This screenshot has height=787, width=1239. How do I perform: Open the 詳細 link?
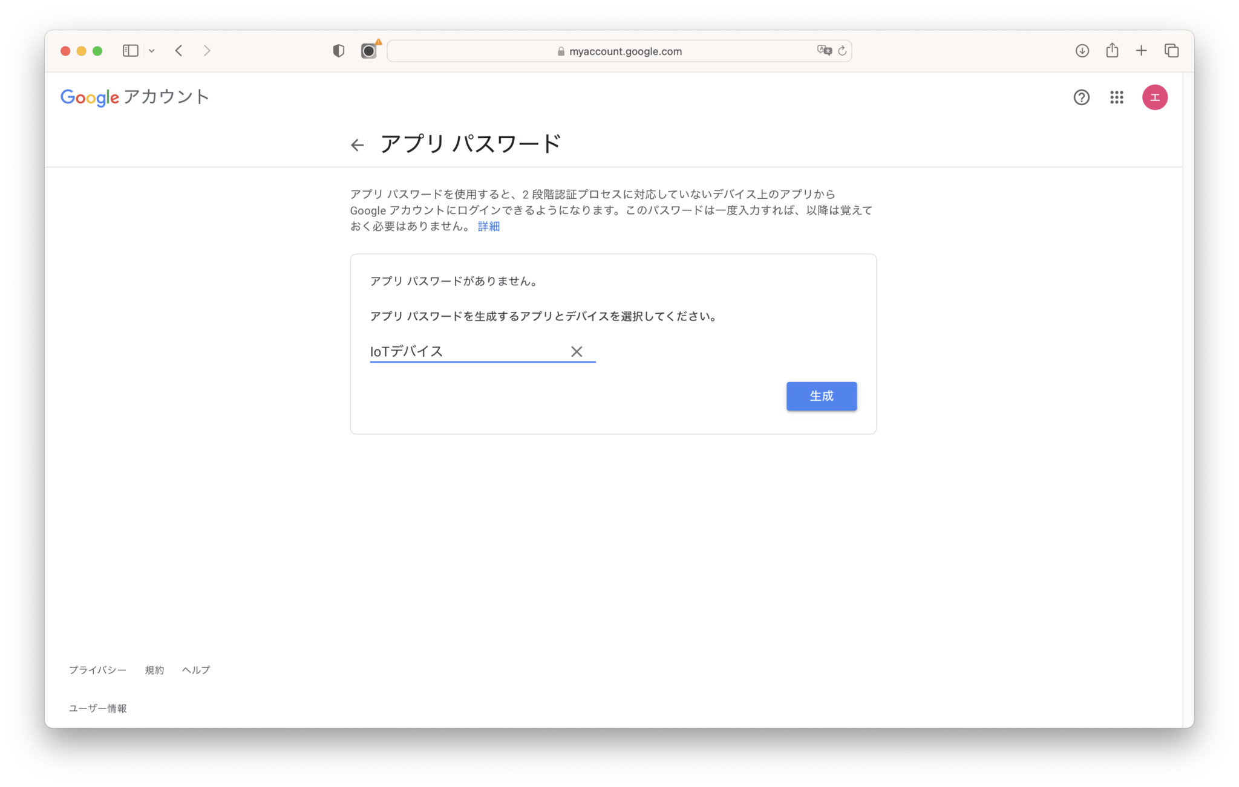point(488,227)
